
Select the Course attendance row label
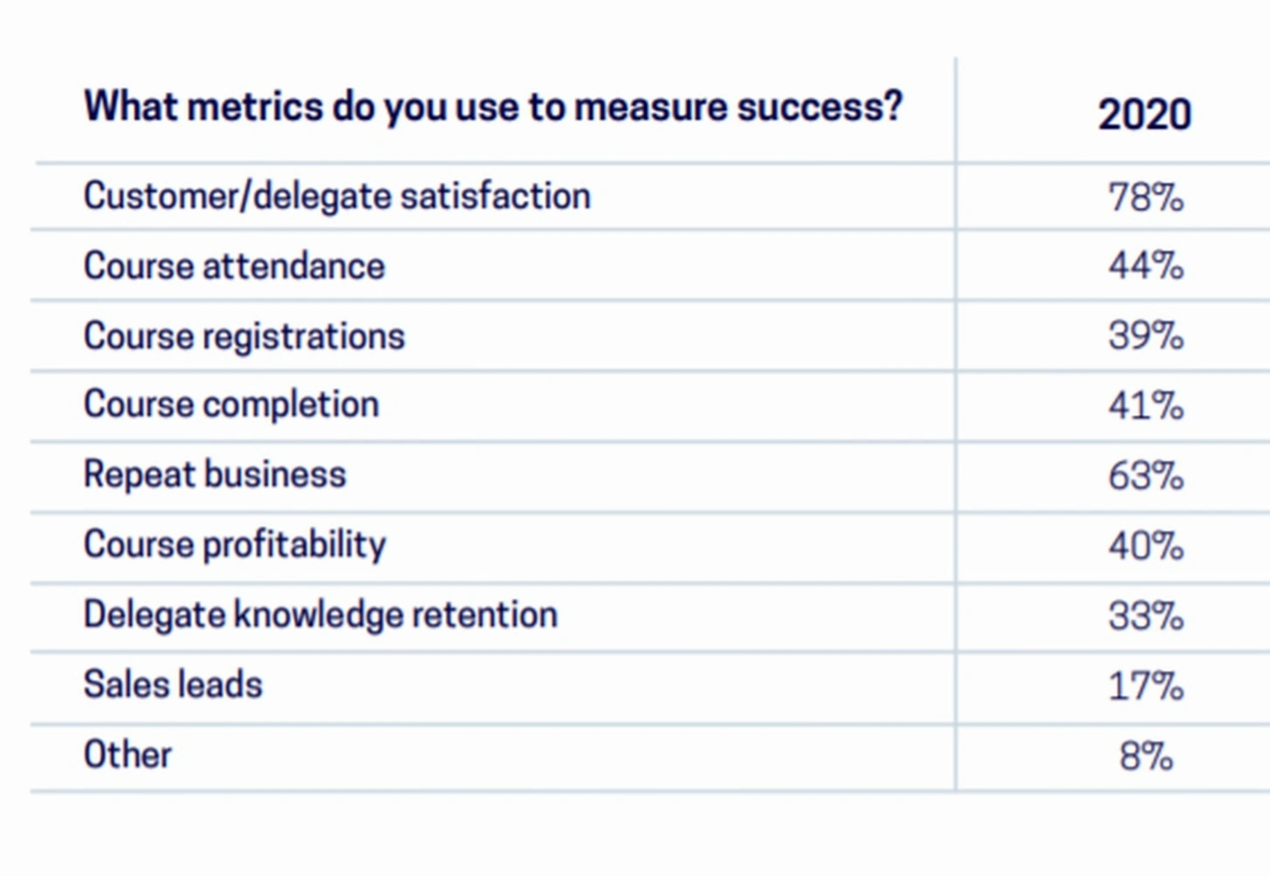point(233,266)
